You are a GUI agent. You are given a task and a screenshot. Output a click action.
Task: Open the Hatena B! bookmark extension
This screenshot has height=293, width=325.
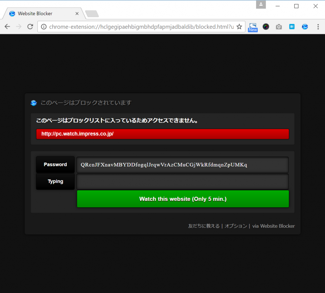292,27
